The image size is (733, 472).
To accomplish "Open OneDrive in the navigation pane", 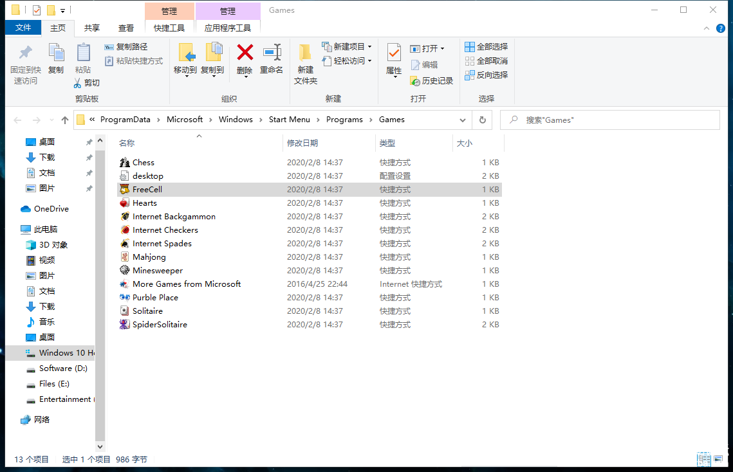I will coord(51,208).
